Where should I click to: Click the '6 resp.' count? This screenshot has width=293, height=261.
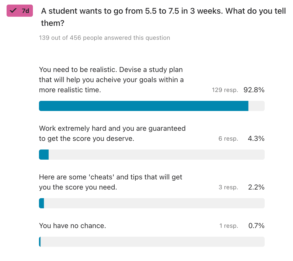click(228, 139)
